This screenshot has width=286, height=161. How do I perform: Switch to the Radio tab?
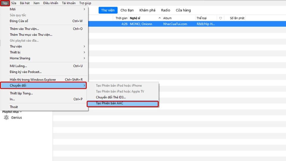pos(166,10)
